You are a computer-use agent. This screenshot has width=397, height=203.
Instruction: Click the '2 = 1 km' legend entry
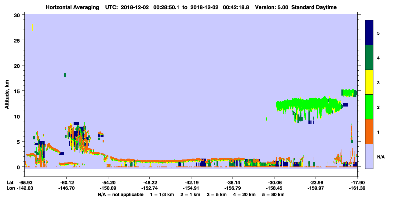tap(190, 194)
